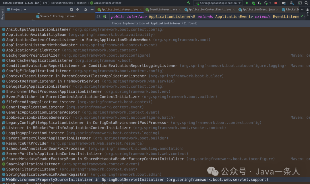Open Project panel settings gear
Viewport: 310px width, 184px height.
click(86, 9)
